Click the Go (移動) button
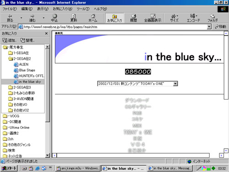This screenshot has width=229, height=172. point(220,27)
